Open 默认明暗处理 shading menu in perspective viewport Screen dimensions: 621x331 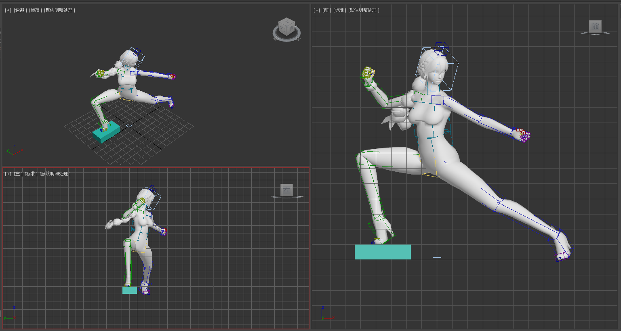[x=60, y=10]
